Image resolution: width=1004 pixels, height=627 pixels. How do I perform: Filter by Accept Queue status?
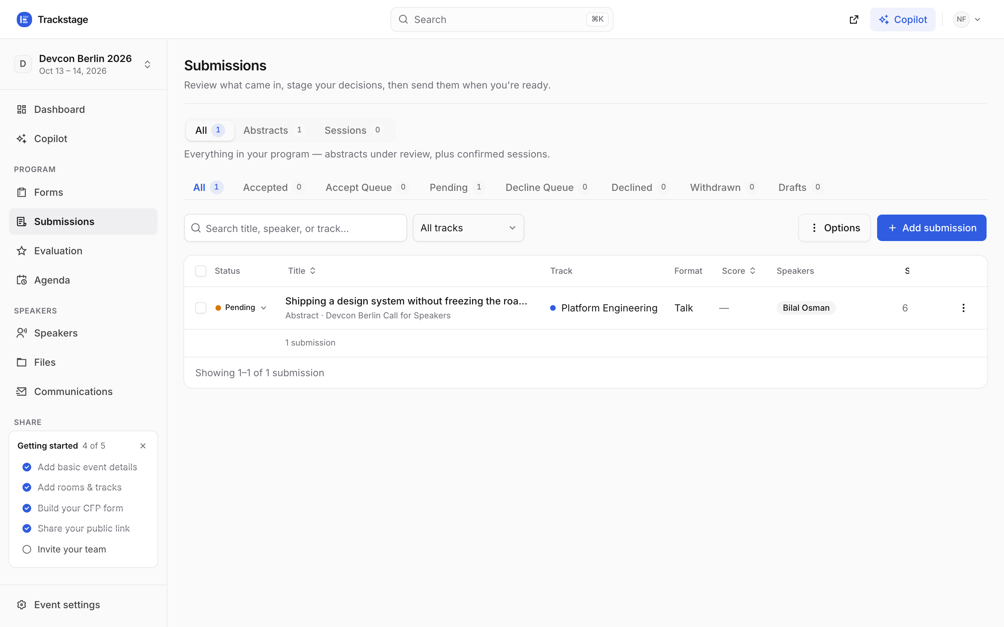tap(367, 187)
